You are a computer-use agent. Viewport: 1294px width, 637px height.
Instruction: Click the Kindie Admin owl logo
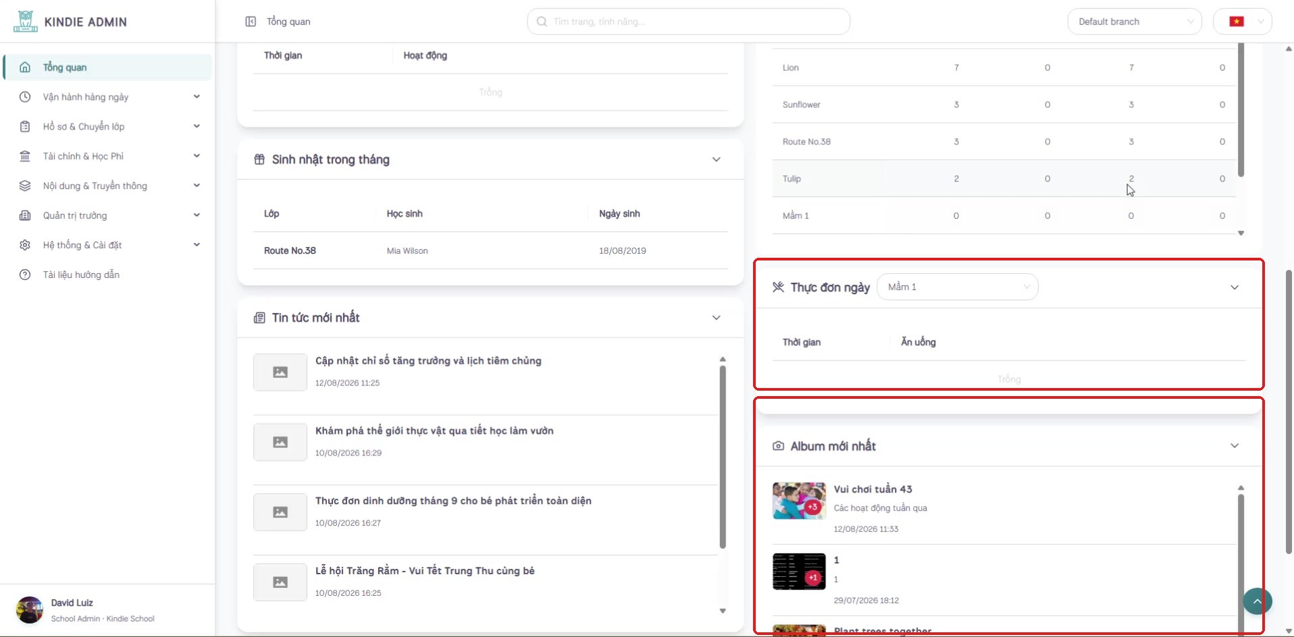click(x=25, y=21)
